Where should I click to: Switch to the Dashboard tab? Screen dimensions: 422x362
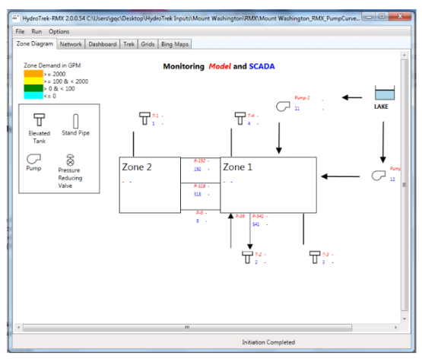coord(103,44)
